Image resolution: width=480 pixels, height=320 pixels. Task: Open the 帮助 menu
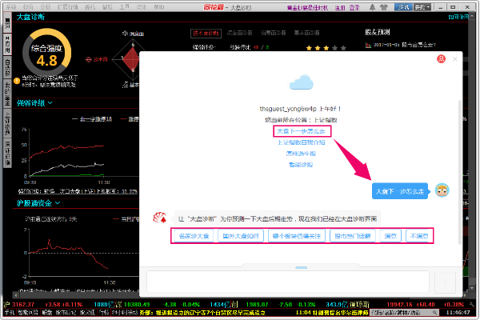click(158, 7)
